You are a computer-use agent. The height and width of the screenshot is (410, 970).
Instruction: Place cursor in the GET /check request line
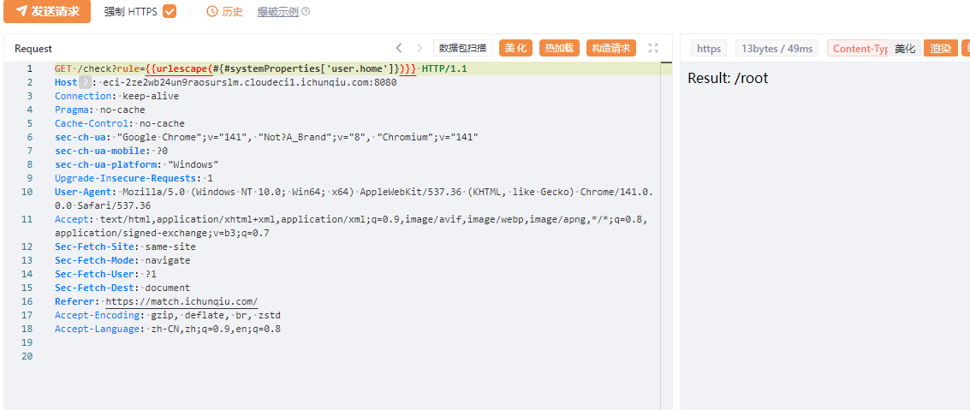pos(257,68)
